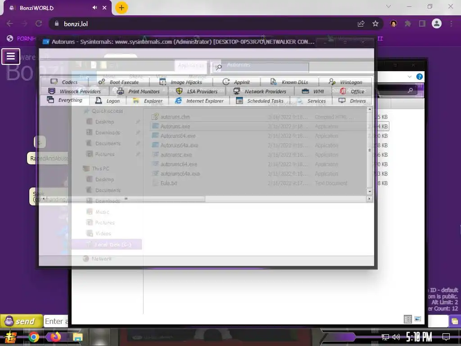Click the chat message input field
The image size is (461, 346).
click(56, 321)
